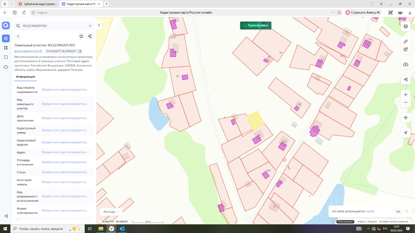Select the Информация tab
Image resolution: width=415 pixels, height=233 pixels.
25,77
